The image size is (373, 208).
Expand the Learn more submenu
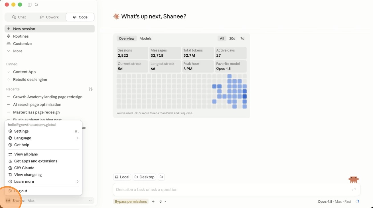43,182
